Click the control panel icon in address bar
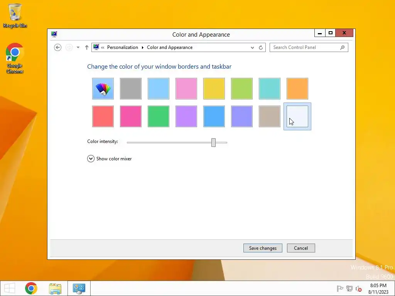 click(96, 47)
